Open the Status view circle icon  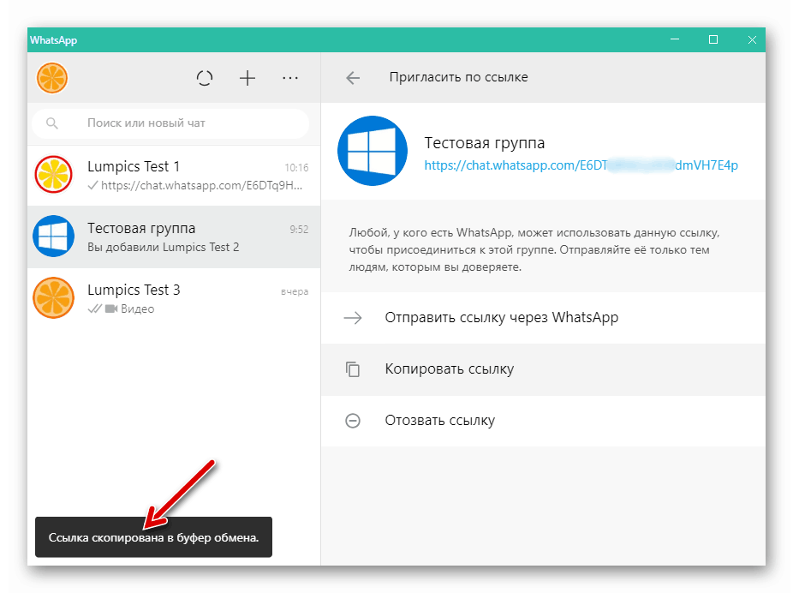[205, 77]
